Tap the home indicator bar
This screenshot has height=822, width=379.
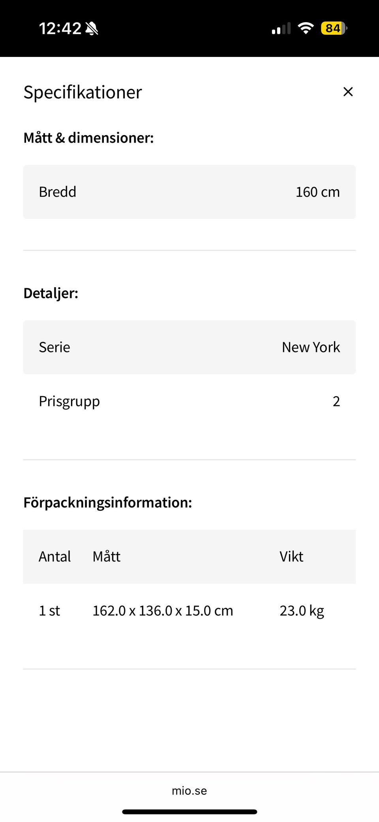pyautogui.click(x=189, y=812)
